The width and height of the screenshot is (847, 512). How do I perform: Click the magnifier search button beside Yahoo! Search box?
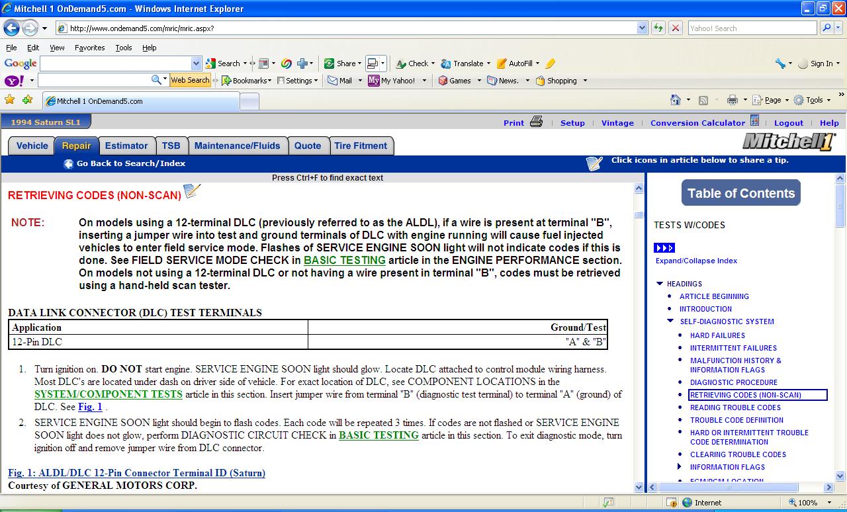826,28
